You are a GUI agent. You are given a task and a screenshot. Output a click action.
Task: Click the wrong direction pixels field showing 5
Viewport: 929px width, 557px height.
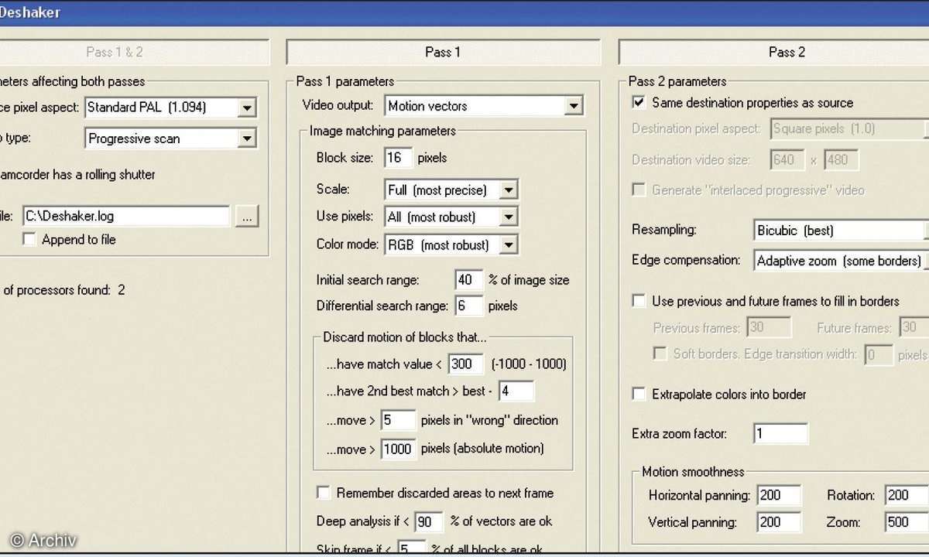pyautogui.click(x=398, y=422)
